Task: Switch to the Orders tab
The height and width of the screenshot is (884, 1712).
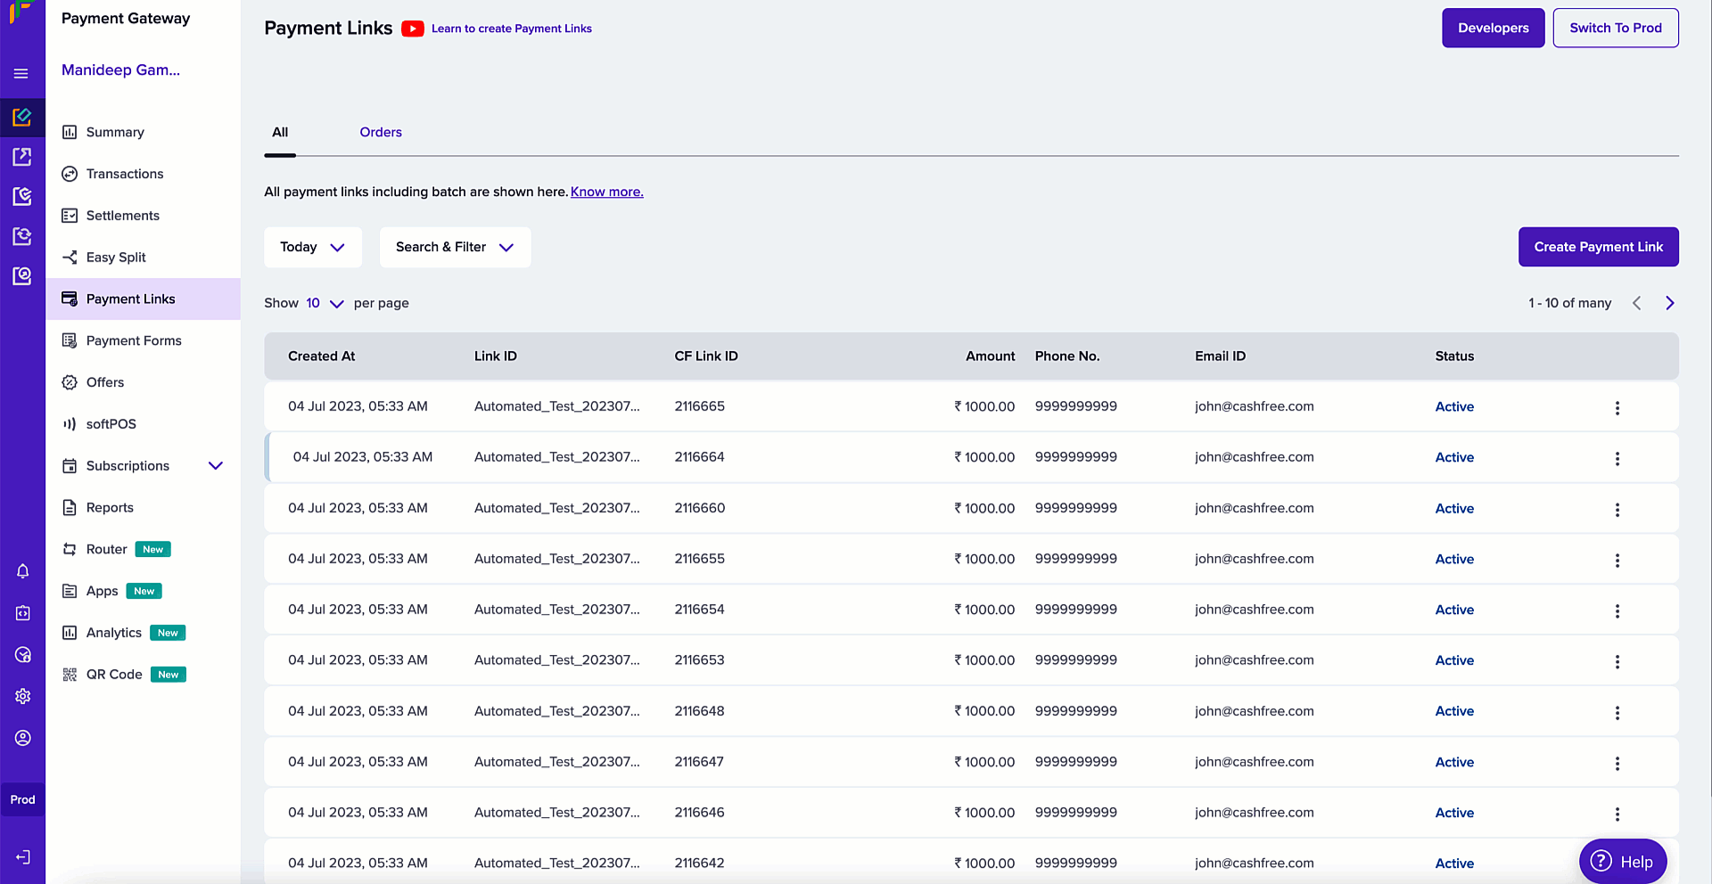Action: click(381, 132)
